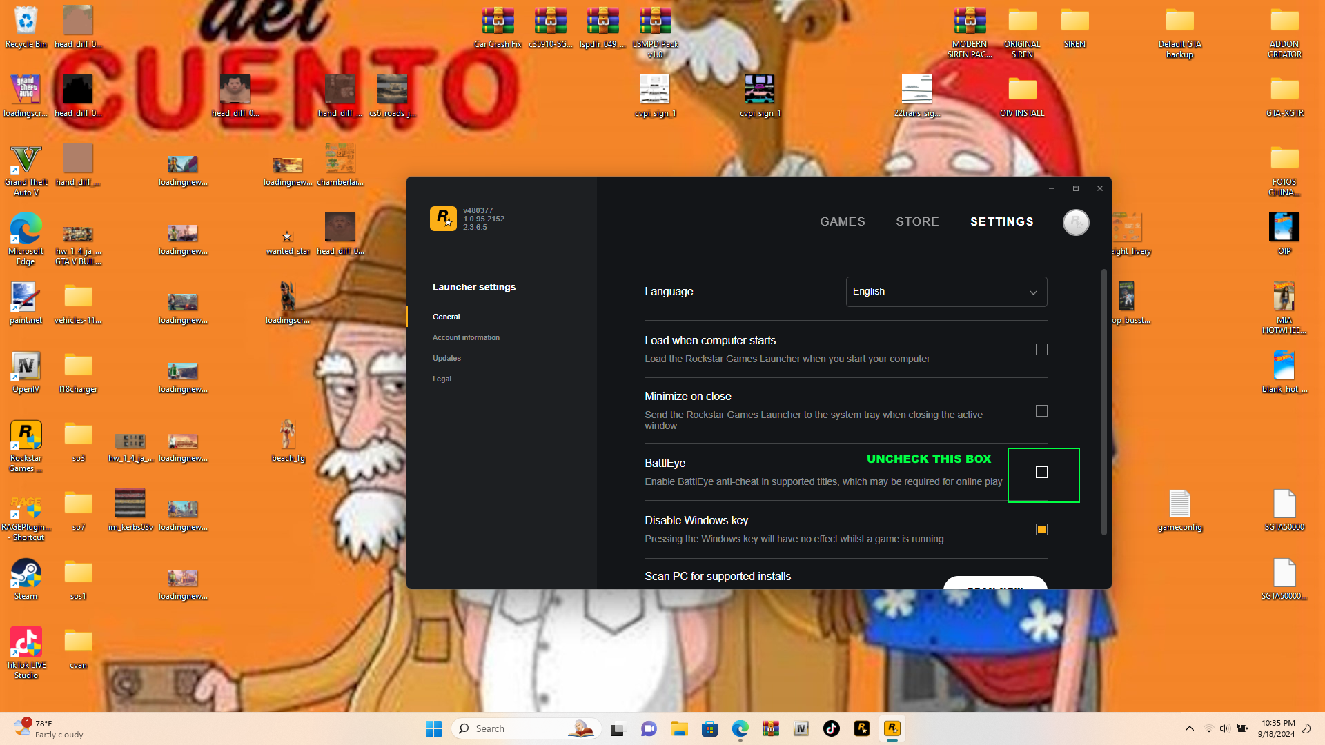Viewport: 1325px width, 745px height.
Task: Enable Load when computer starts checkbox
Action: 1041,350
